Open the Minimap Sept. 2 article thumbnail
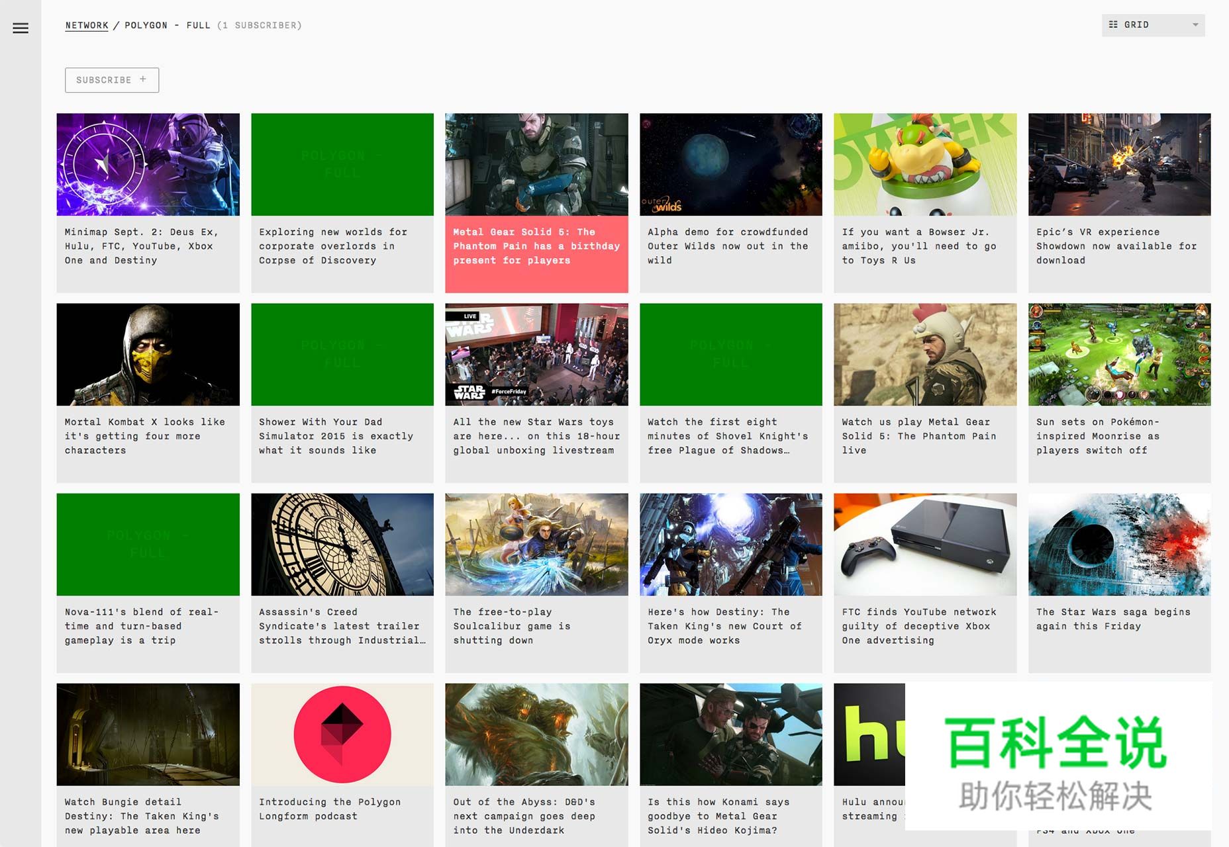1229x847 pixels. (x=148, y=164)
